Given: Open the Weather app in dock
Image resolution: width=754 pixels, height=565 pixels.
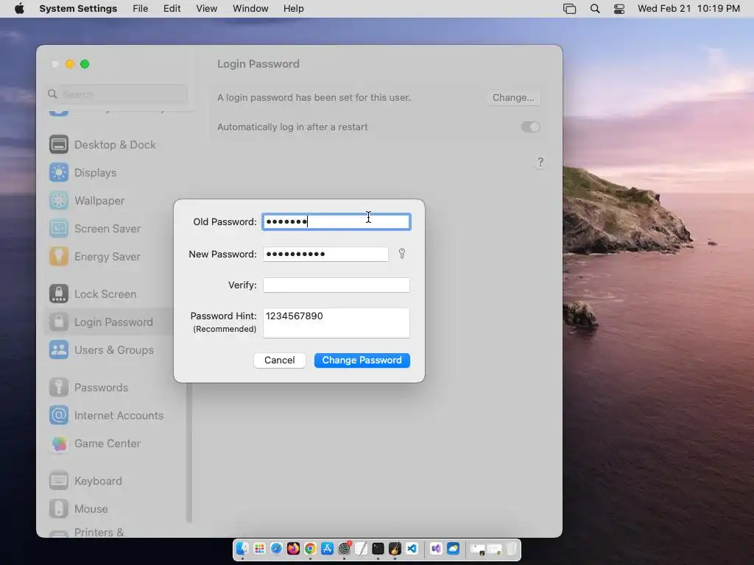Looking at the screenshot, I should [453, 549].
